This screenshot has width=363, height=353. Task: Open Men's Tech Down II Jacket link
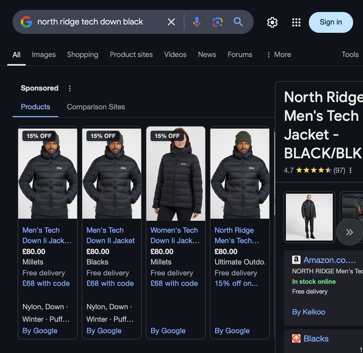111,235
